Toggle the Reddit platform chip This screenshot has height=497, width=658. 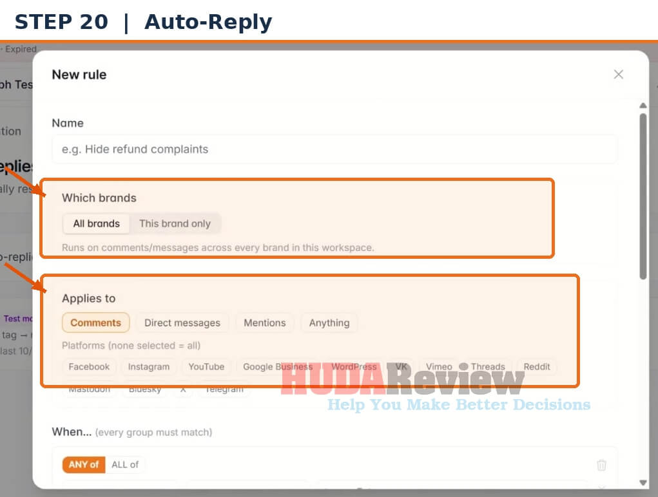537,367
